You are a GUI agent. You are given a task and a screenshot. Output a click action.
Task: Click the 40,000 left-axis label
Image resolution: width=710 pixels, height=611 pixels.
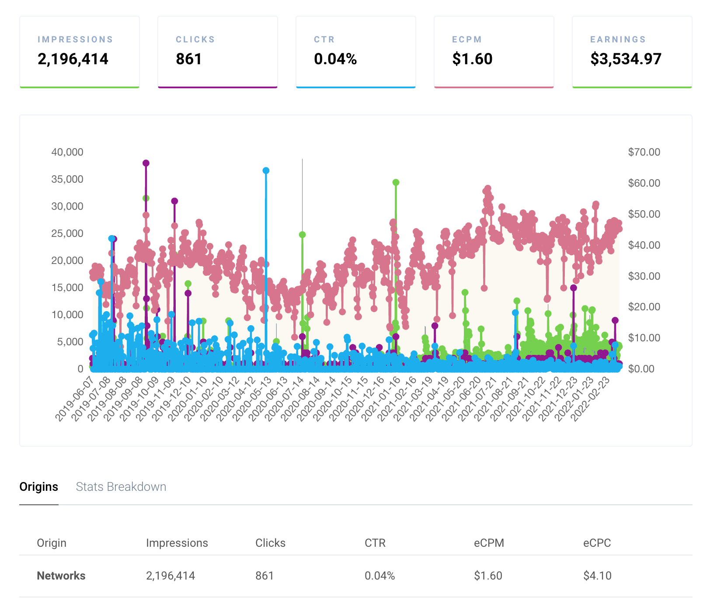point(66,153)
